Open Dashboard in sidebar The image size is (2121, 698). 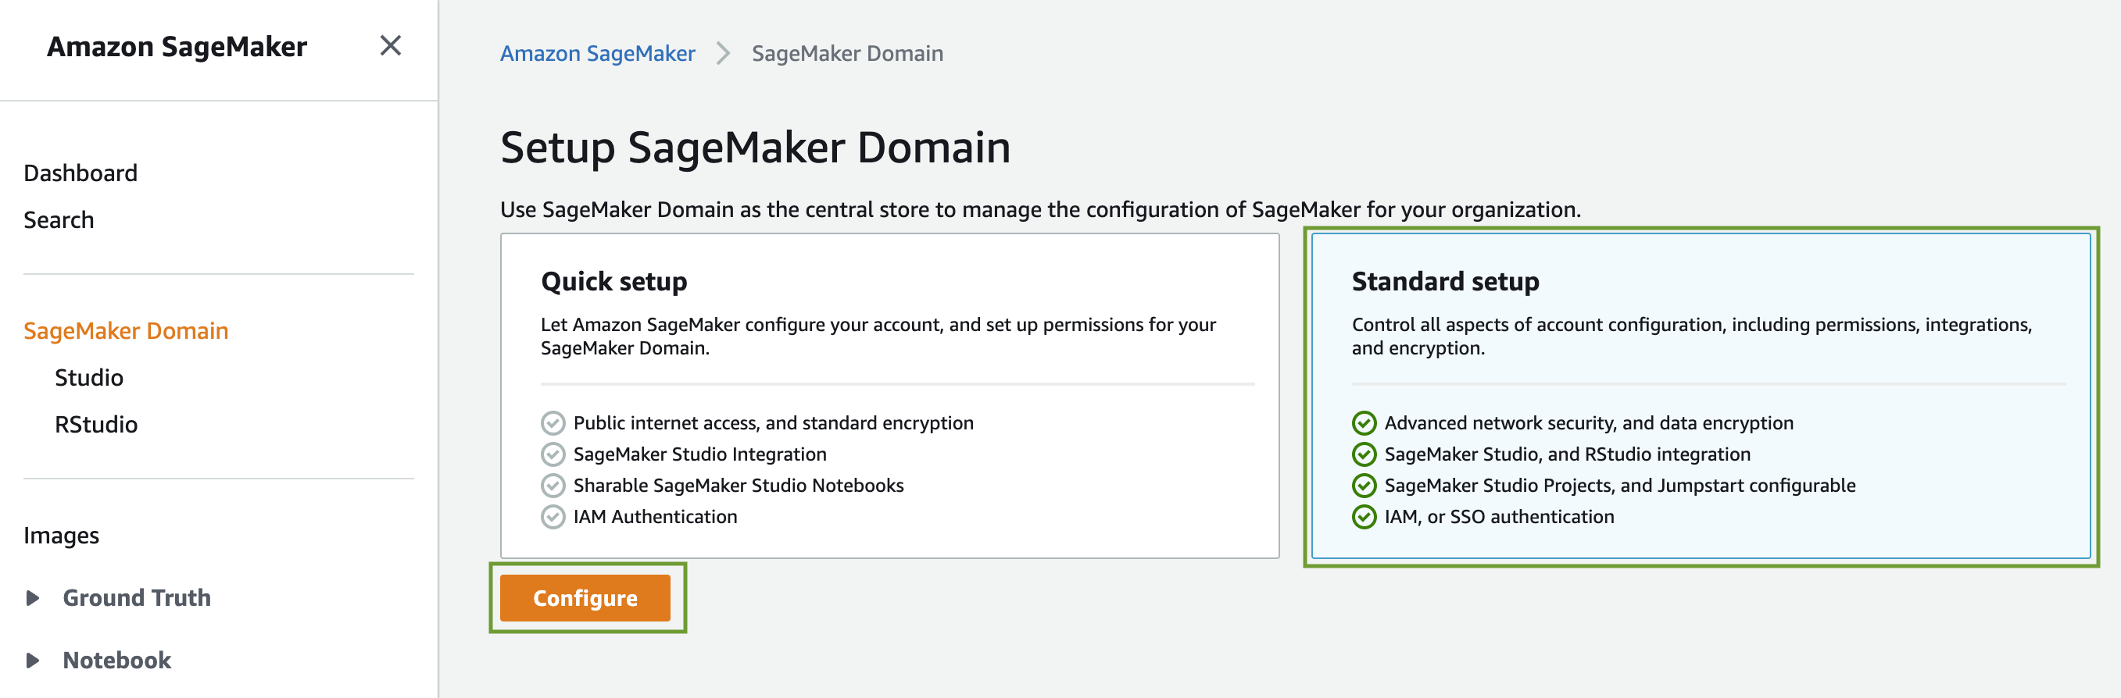pyautogui.click(x=80, y=173)
